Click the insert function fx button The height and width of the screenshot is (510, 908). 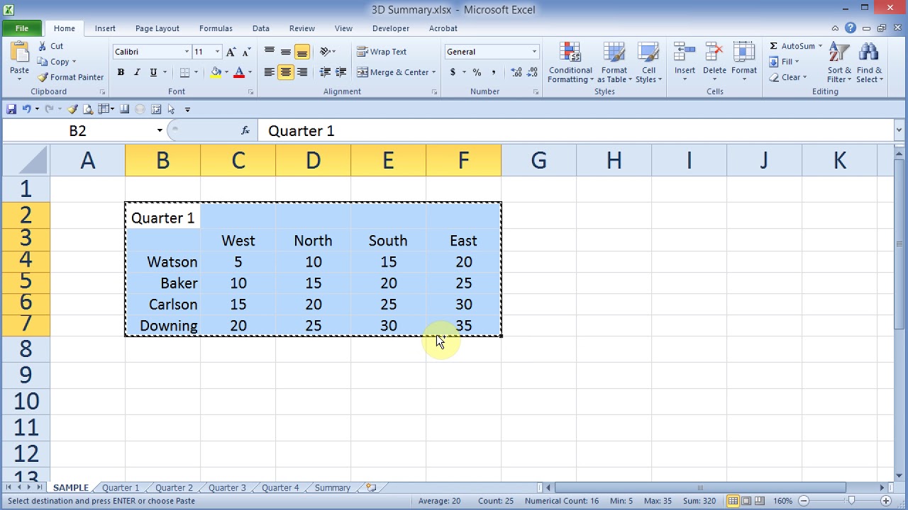click(x=245, y=130)
